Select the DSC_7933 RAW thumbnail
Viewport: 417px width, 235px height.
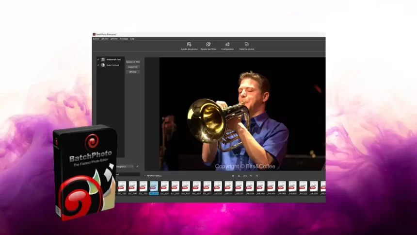pos(144,188)
